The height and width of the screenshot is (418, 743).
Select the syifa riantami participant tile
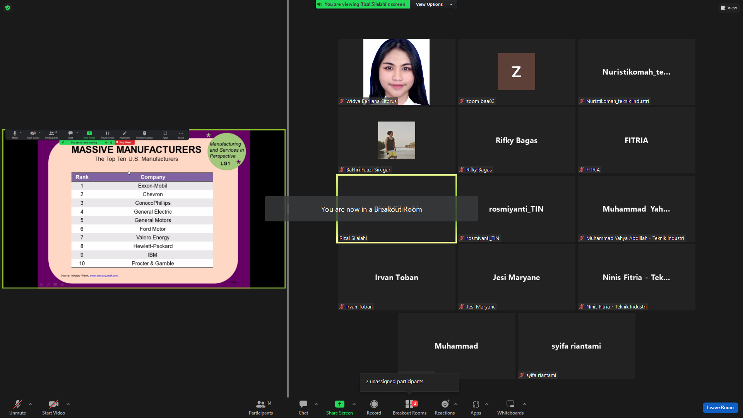click(x=576, y=346)
